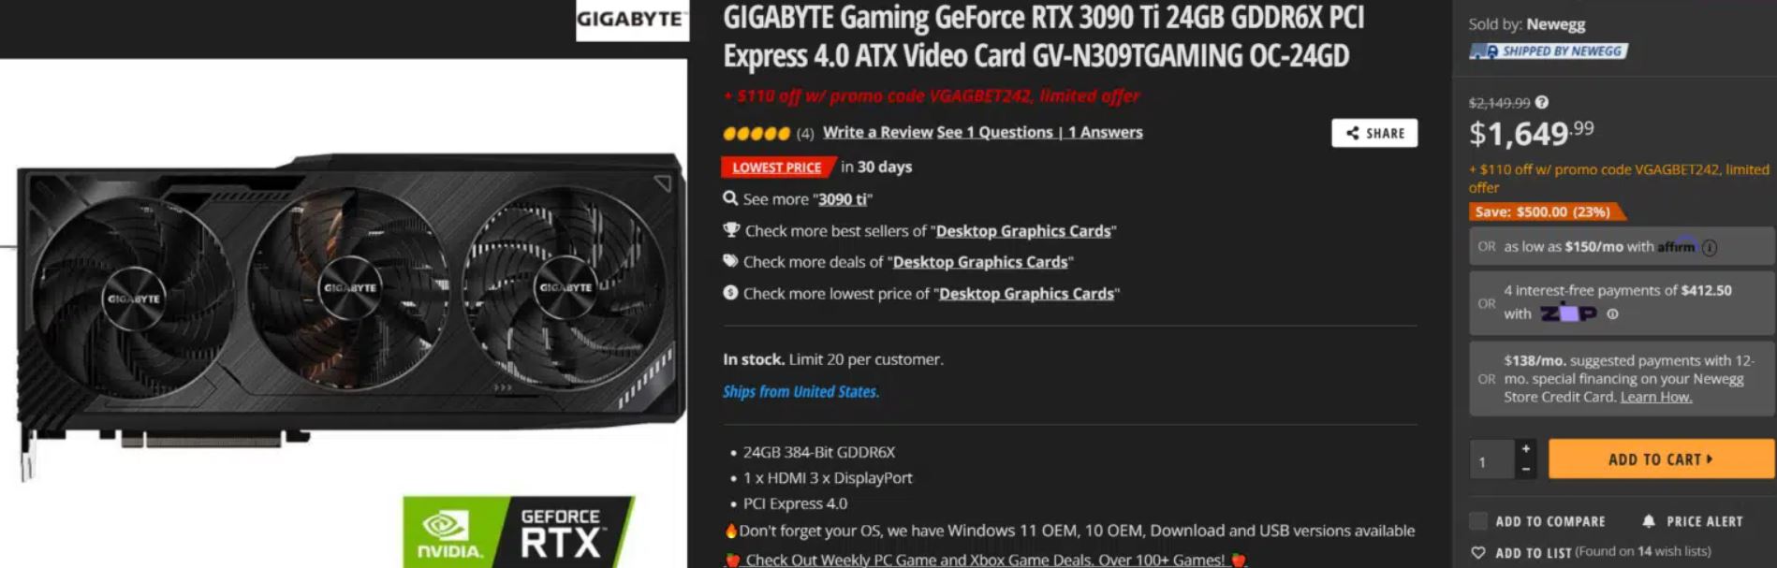Click the five-star rating icons

click(756, 133)
